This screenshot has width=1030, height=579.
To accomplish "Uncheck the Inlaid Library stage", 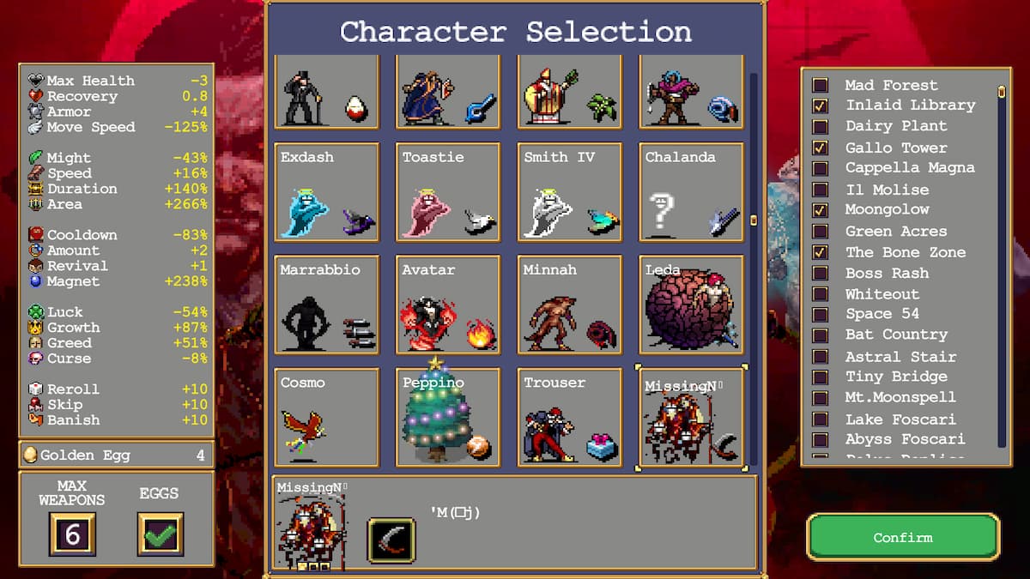I will click(x=821, y=106).
